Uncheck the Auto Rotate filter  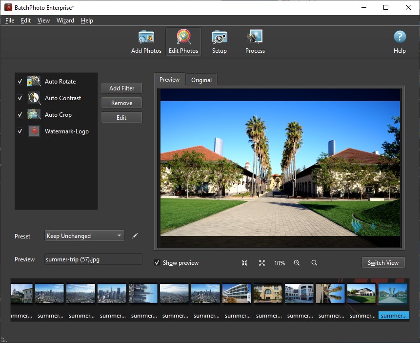click(20, 82)
